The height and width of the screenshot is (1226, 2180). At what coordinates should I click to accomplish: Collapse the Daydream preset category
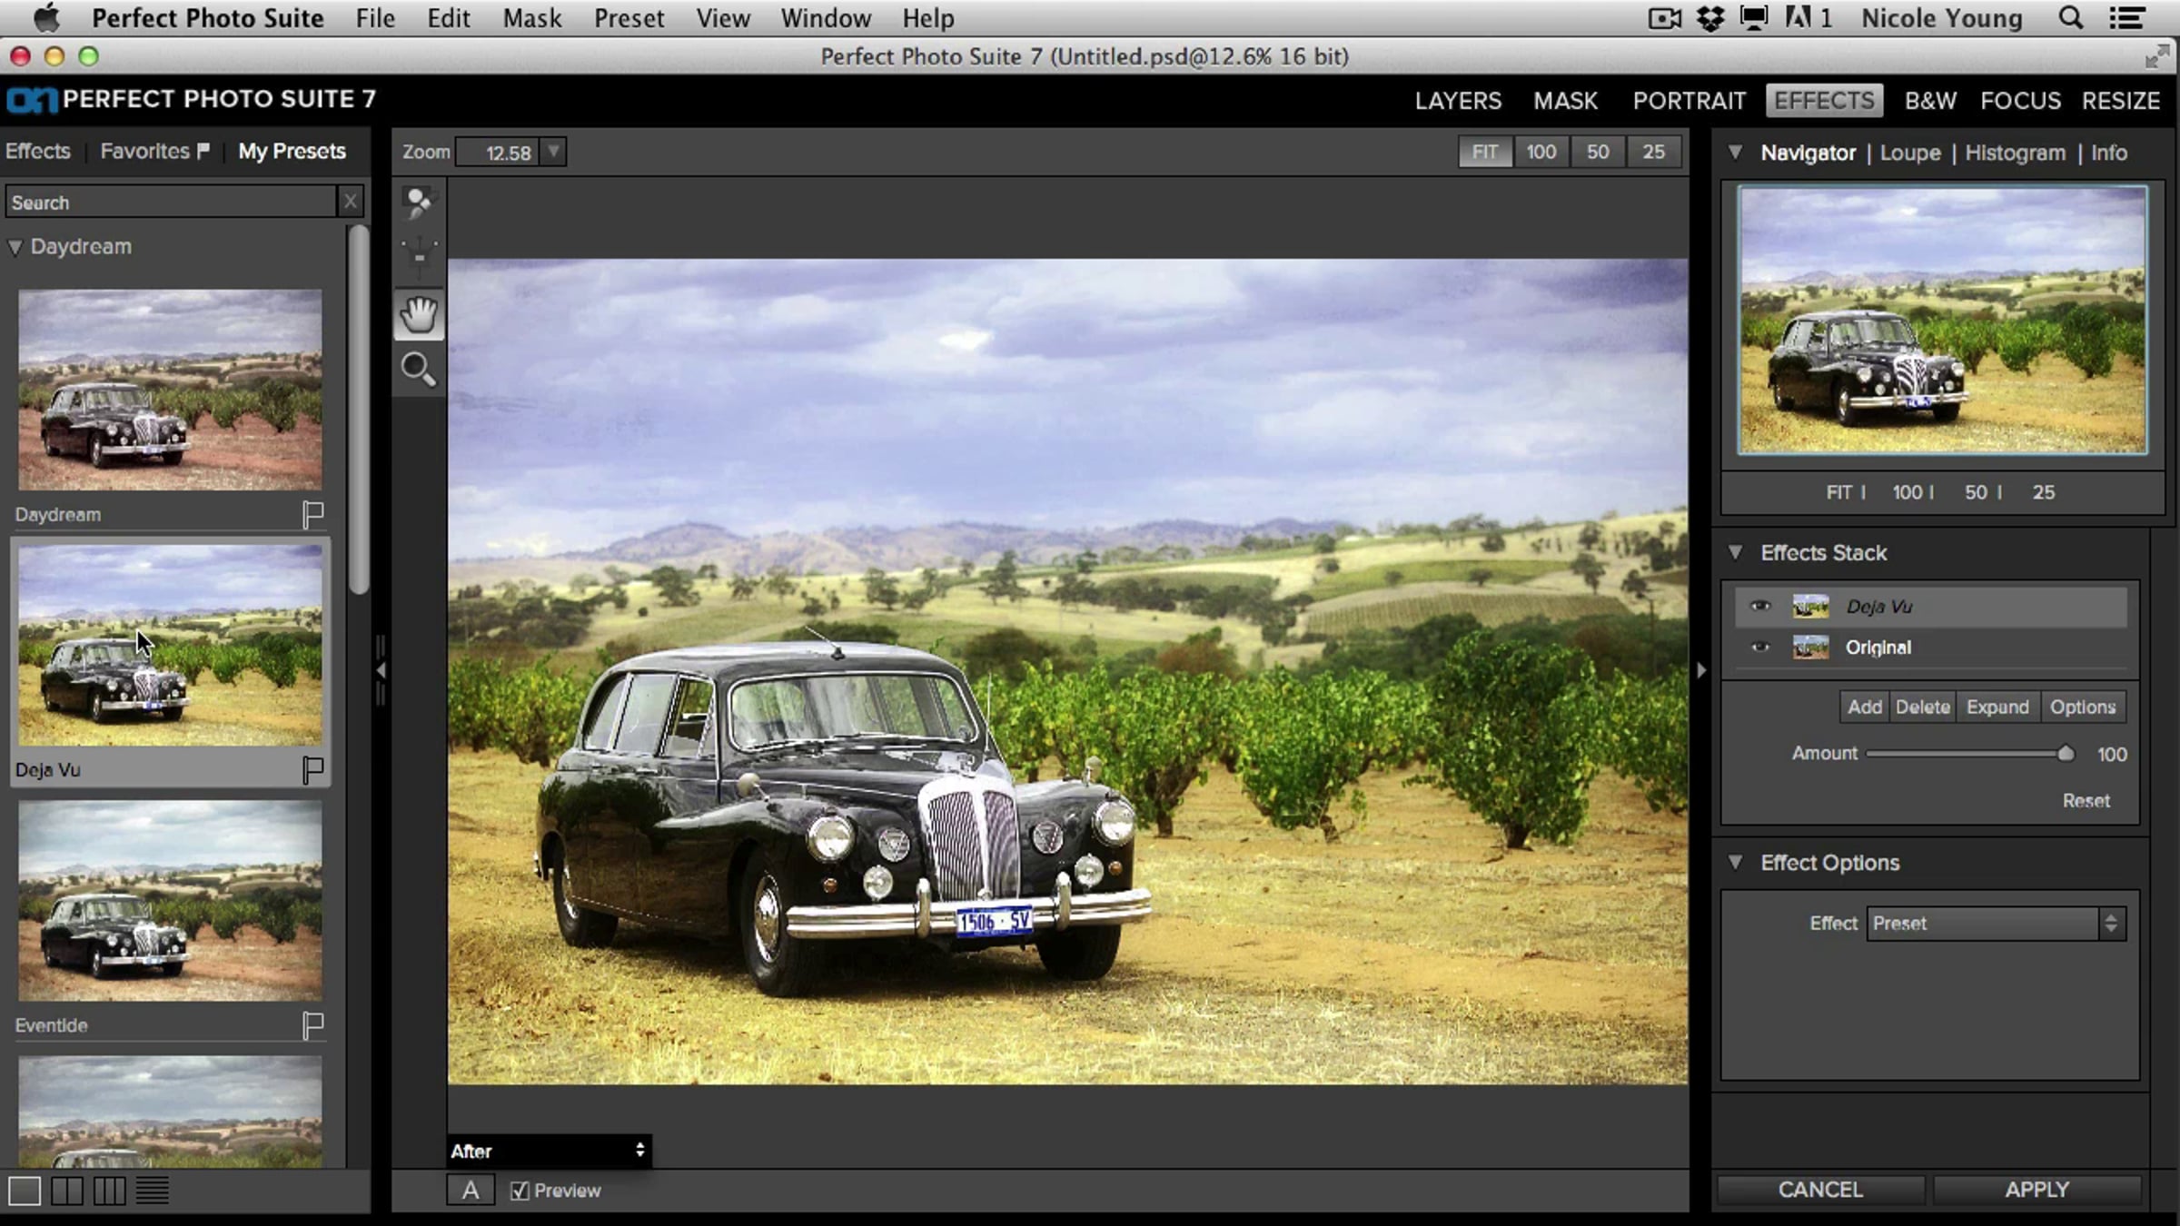15,248
